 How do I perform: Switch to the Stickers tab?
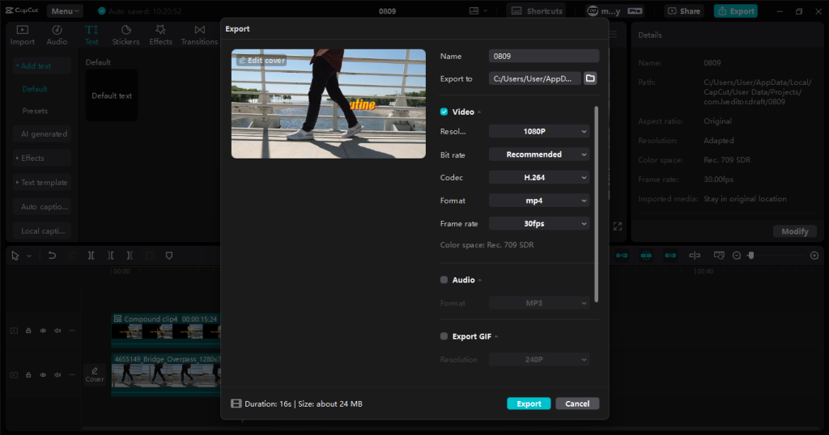click(125, 35)
